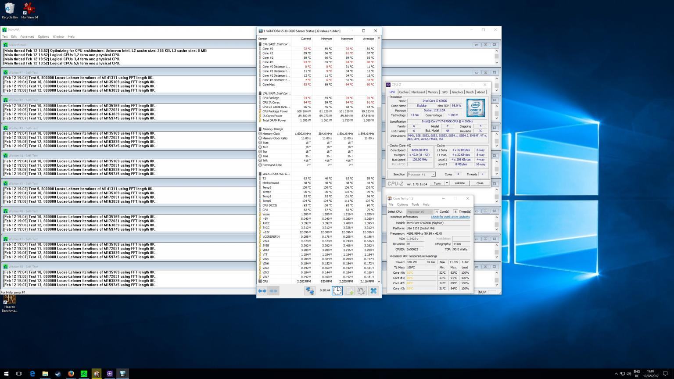Click HWiNFO greyed shrink arrows icon

273,291
